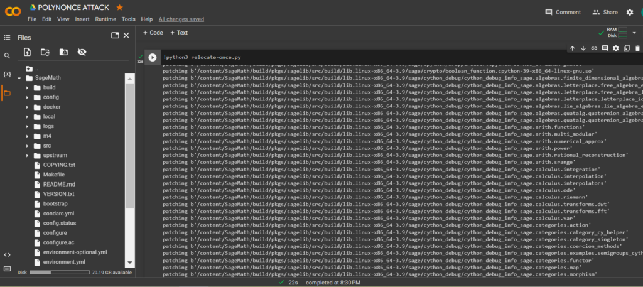The image size is (643, 287).
Task: Expand the build folder
Action: point(27,87)
